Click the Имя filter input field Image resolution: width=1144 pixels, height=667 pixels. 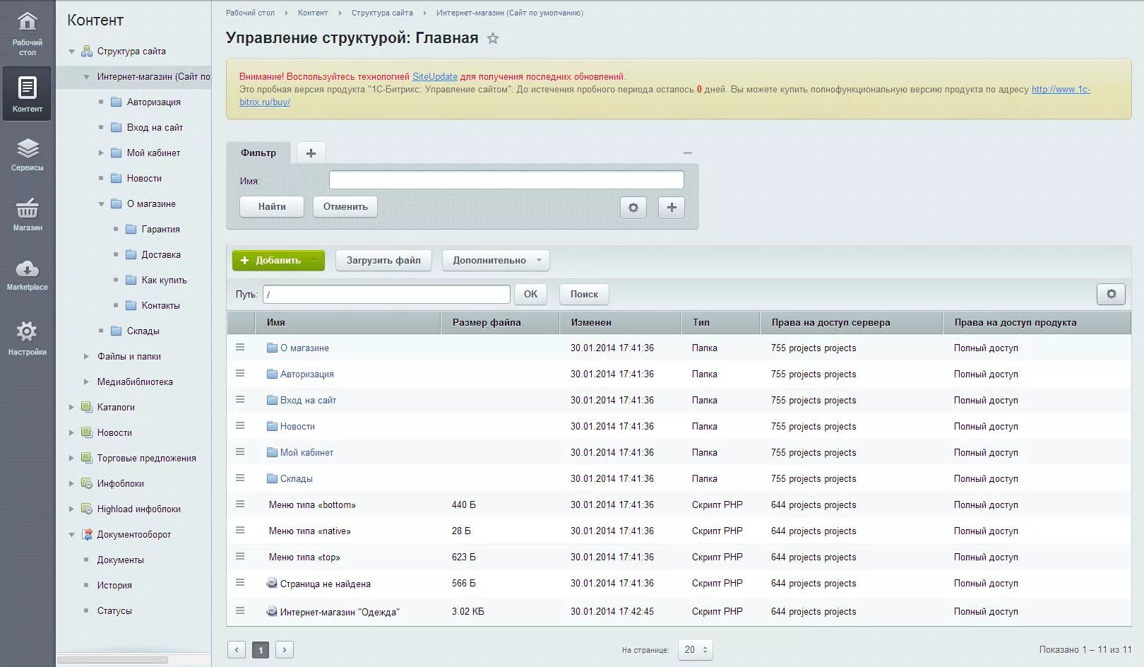(506, 180)
